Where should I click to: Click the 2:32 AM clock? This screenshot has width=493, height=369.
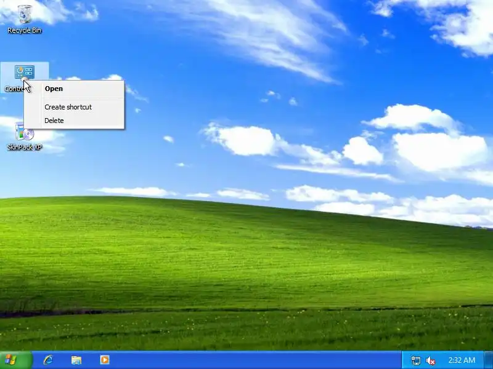tap(462, 360)
